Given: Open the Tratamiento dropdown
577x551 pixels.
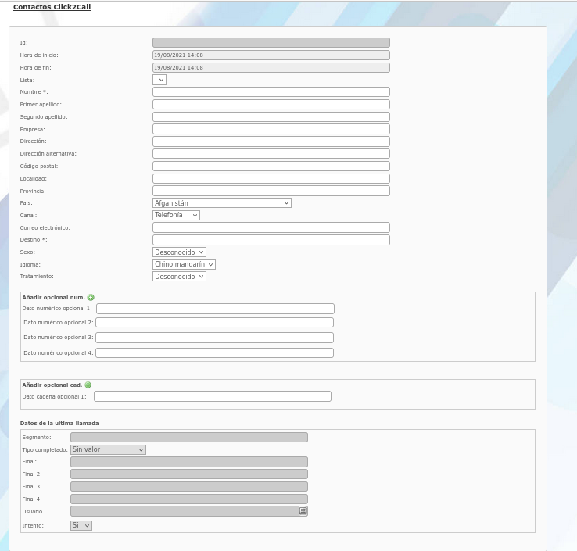Looking at the screenshot, I should point(179,277).
